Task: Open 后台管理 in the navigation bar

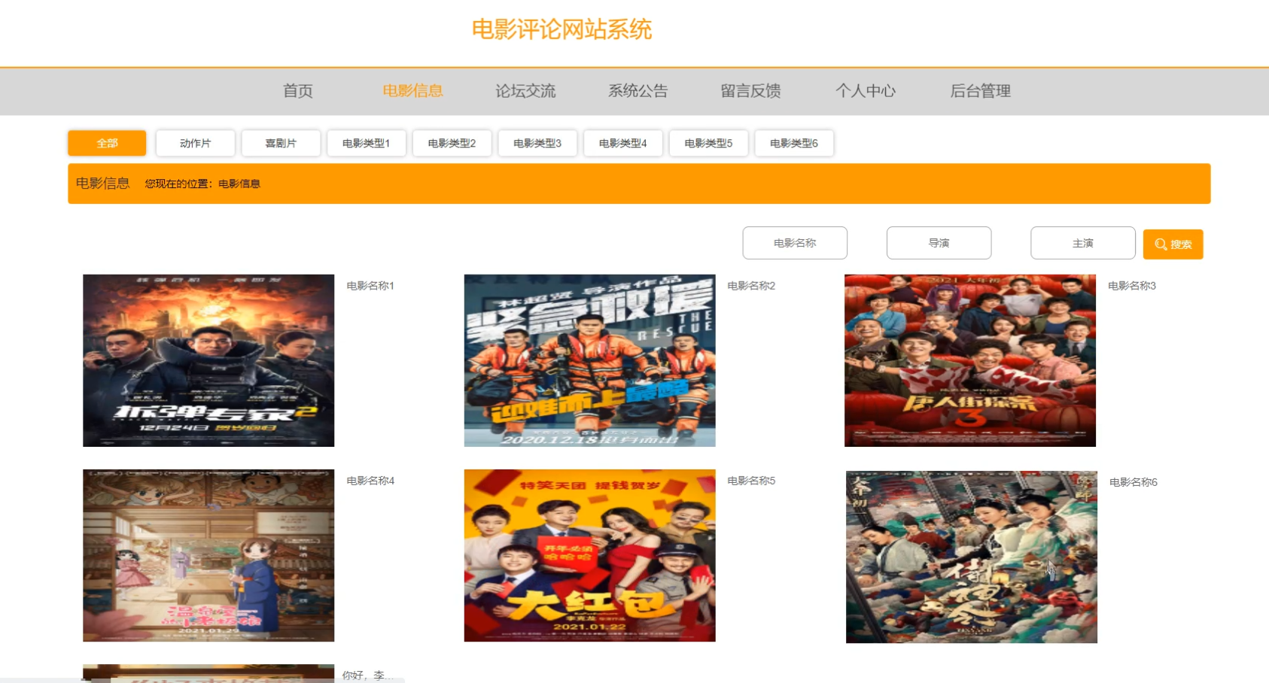Action: click(x=980, y=91)
